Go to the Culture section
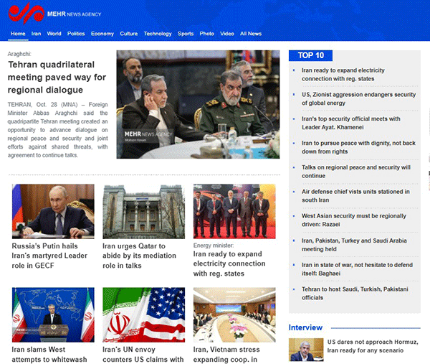430x364 pixels. (x=128, y=34)
